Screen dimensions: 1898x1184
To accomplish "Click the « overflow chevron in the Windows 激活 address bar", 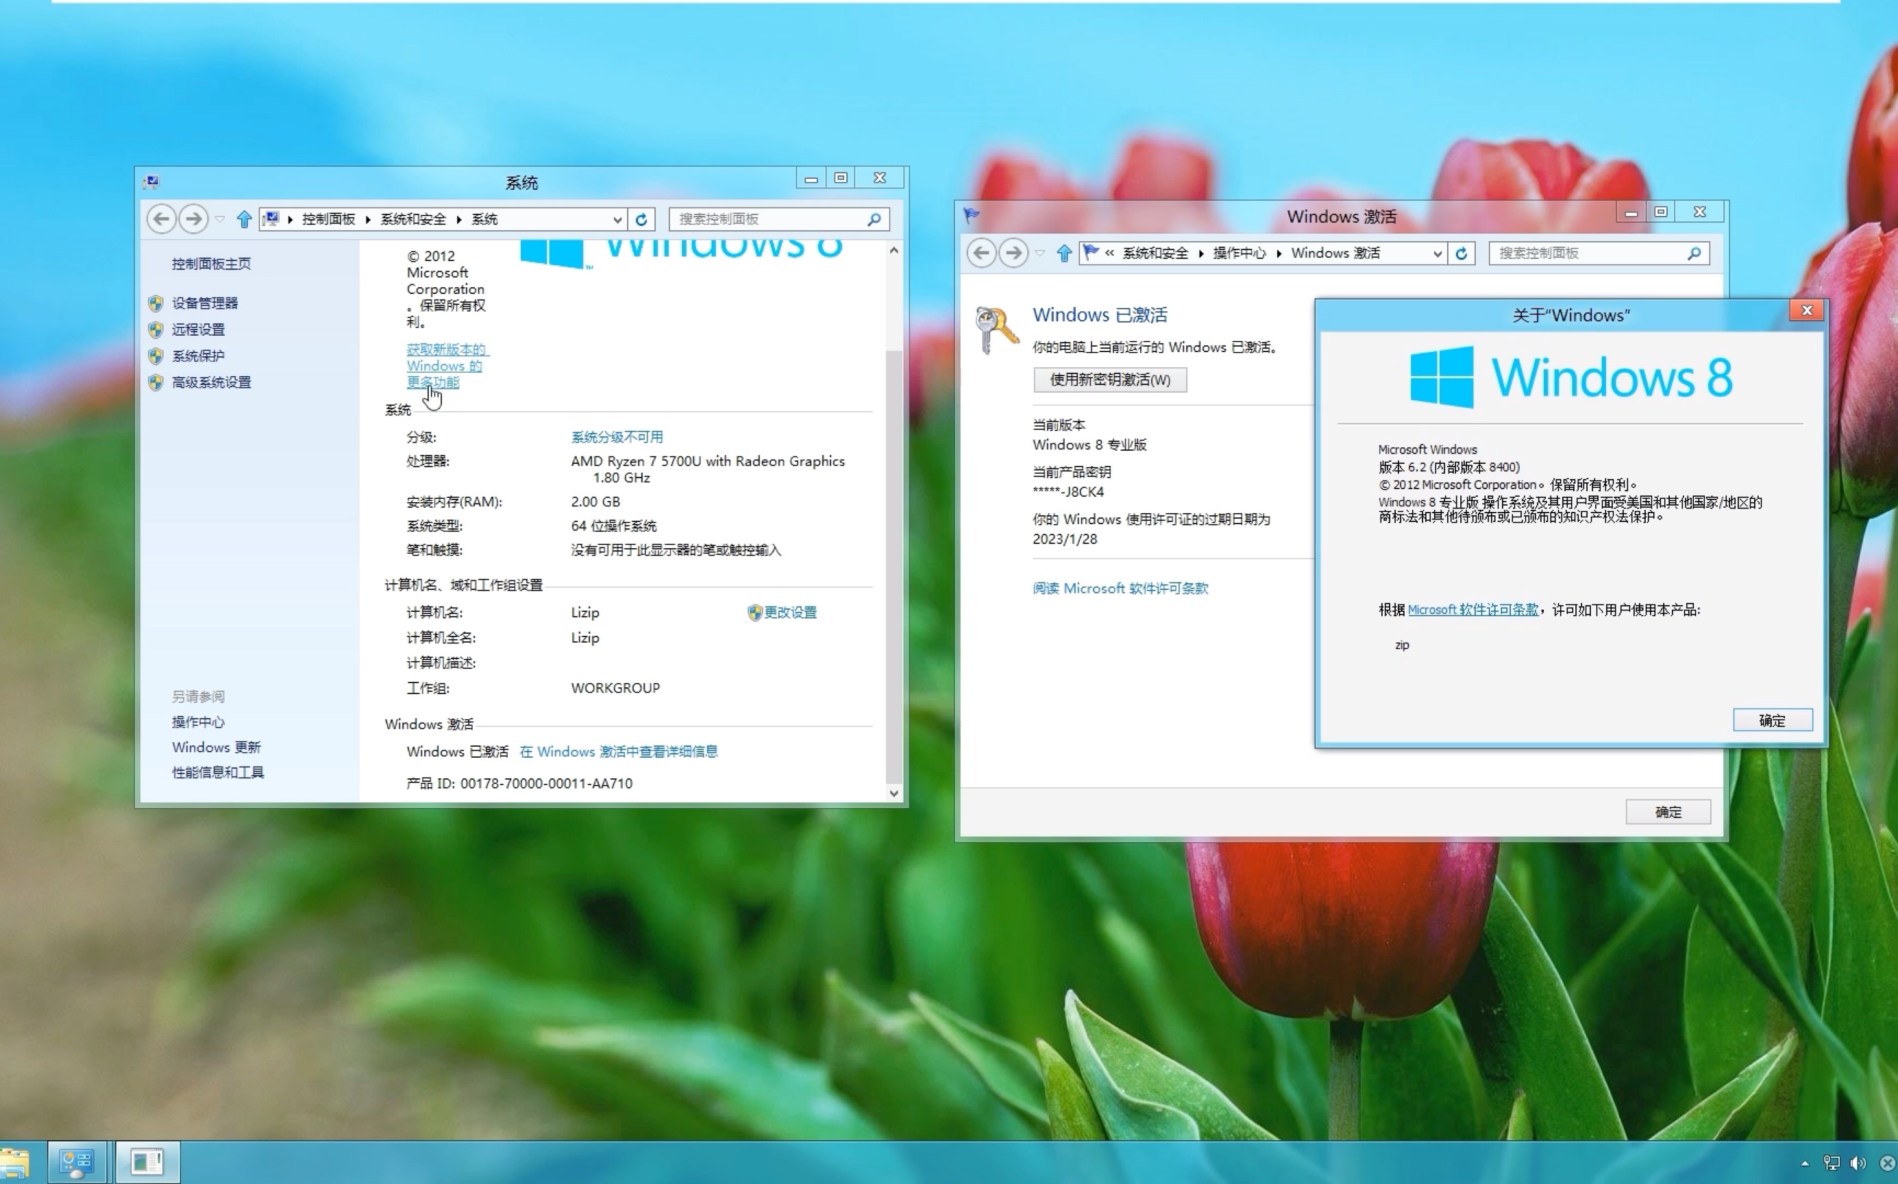I will [x=1109, y=253].
